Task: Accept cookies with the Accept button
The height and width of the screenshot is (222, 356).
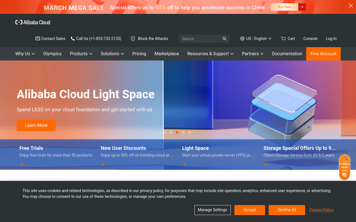Action: coord(250,210)
